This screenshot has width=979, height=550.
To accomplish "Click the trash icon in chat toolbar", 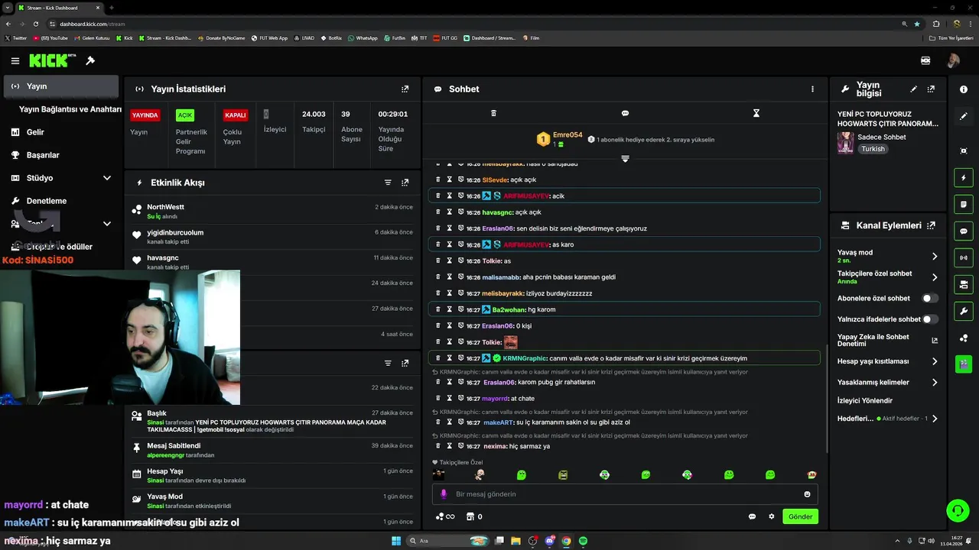I will 493,113.
